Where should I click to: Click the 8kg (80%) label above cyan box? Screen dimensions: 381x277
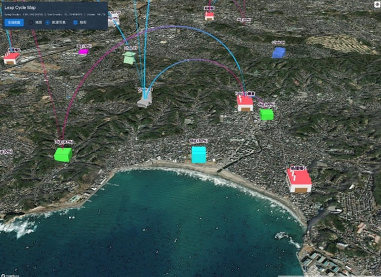[x=198, y=141]
